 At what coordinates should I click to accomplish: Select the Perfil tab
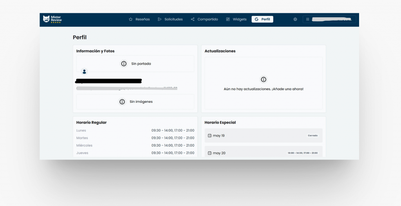(x=262, y=19)
